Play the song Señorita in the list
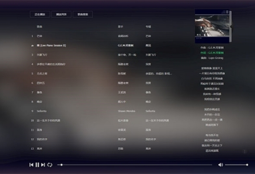This screenshot has height=174, width=255. pos(42,111)
